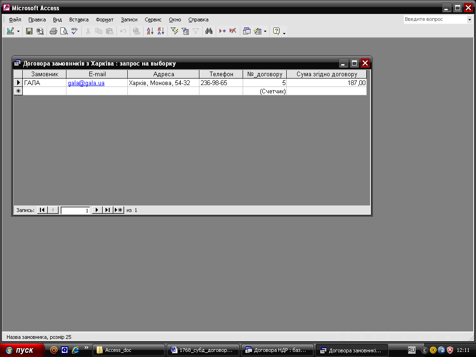The height and width of the screenshot is (357, 476).
Task: Select the new record row selector
Action: point(18,91)
